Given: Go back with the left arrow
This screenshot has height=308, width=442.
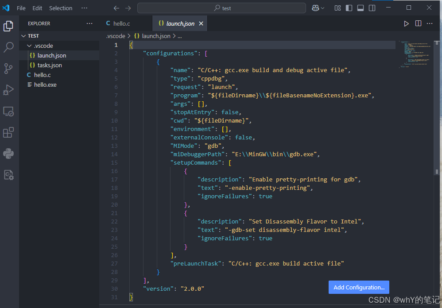Looking at the screenshot, I should 116,8.
